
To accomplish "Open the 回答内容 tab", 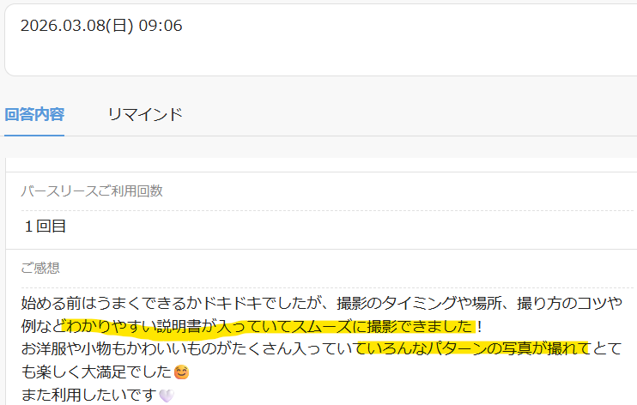I will 34,114.
